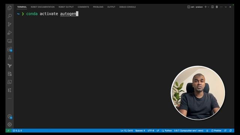Select the zsh - praison terminal
Viewport: 240px width, 135px height.
[195, 7]
